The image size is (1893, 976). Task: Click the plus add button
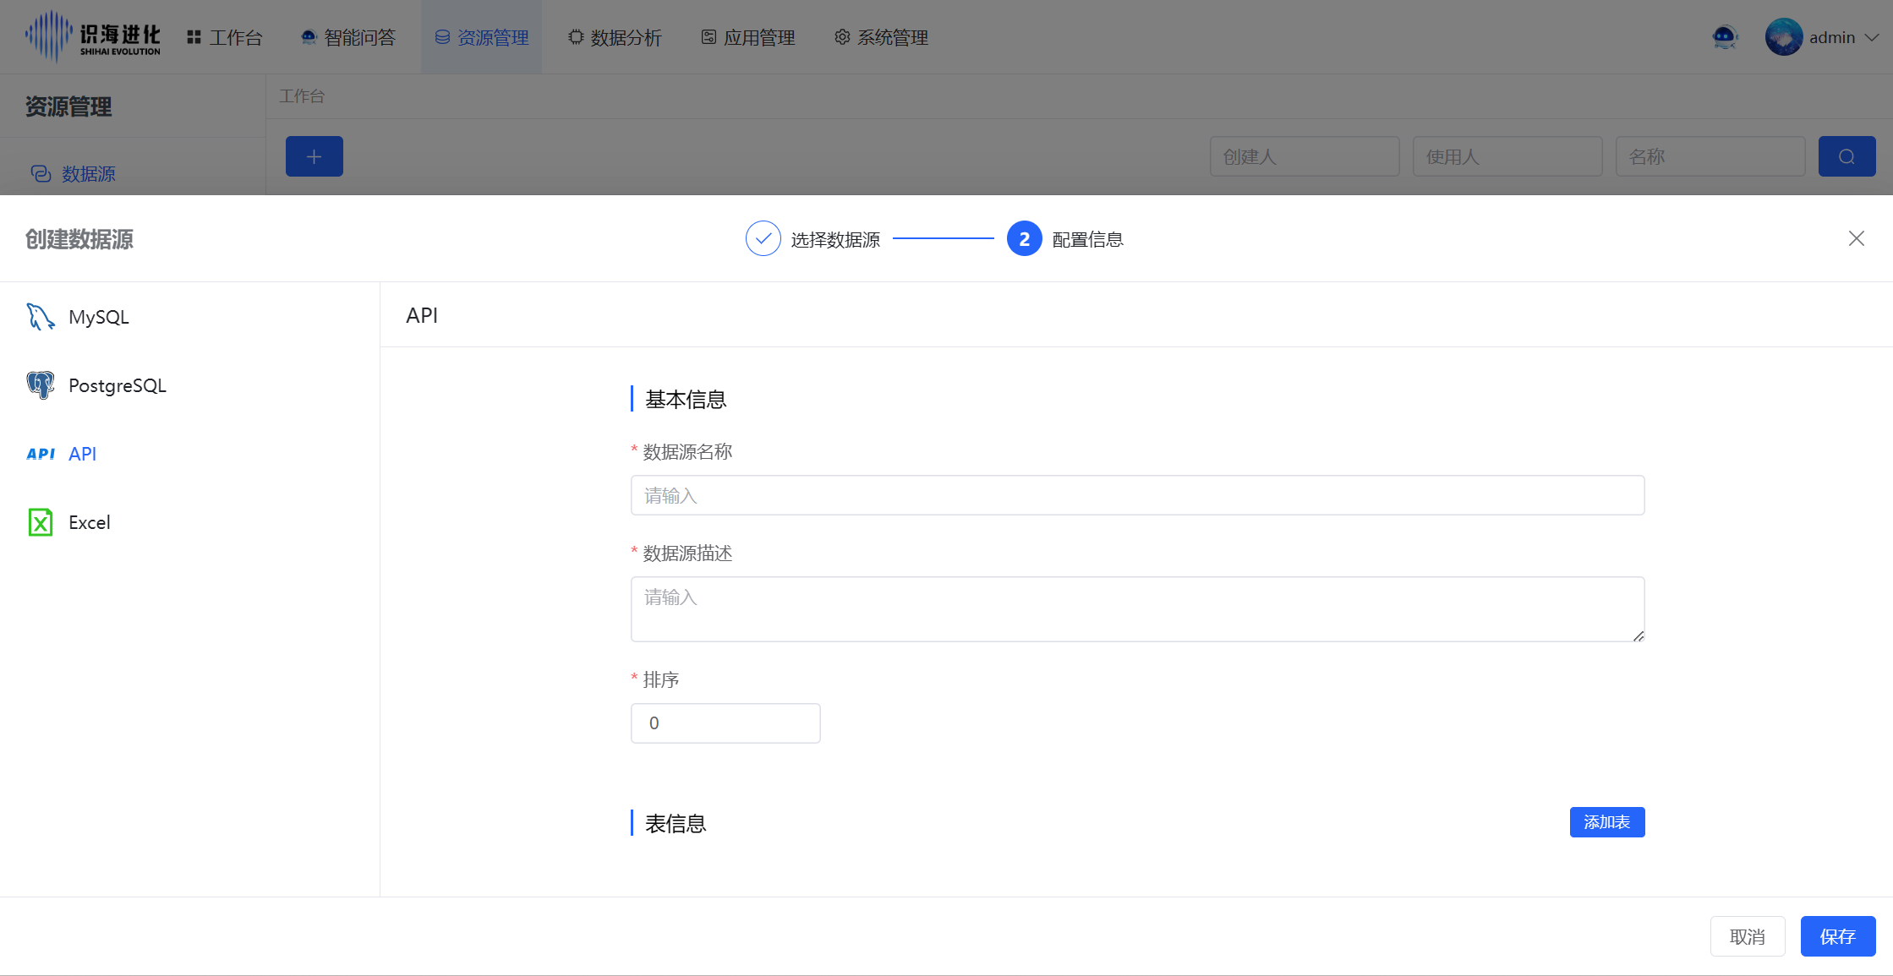[315, 156]
